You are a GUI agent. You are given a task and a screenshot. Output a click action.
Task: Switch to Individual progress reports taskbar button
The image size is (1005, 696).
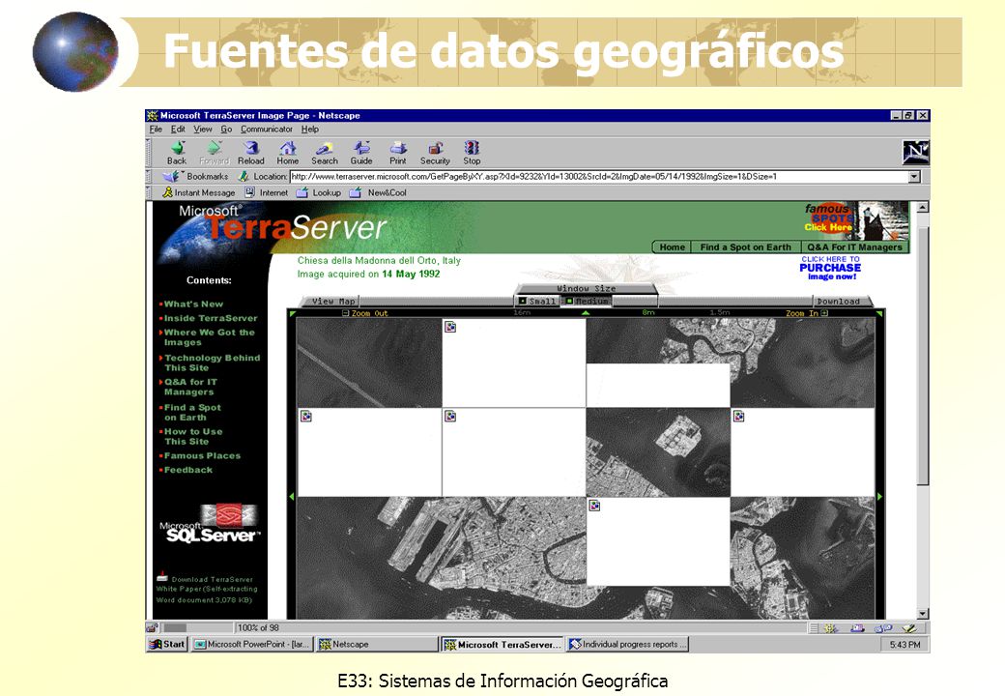click(629, 644)
